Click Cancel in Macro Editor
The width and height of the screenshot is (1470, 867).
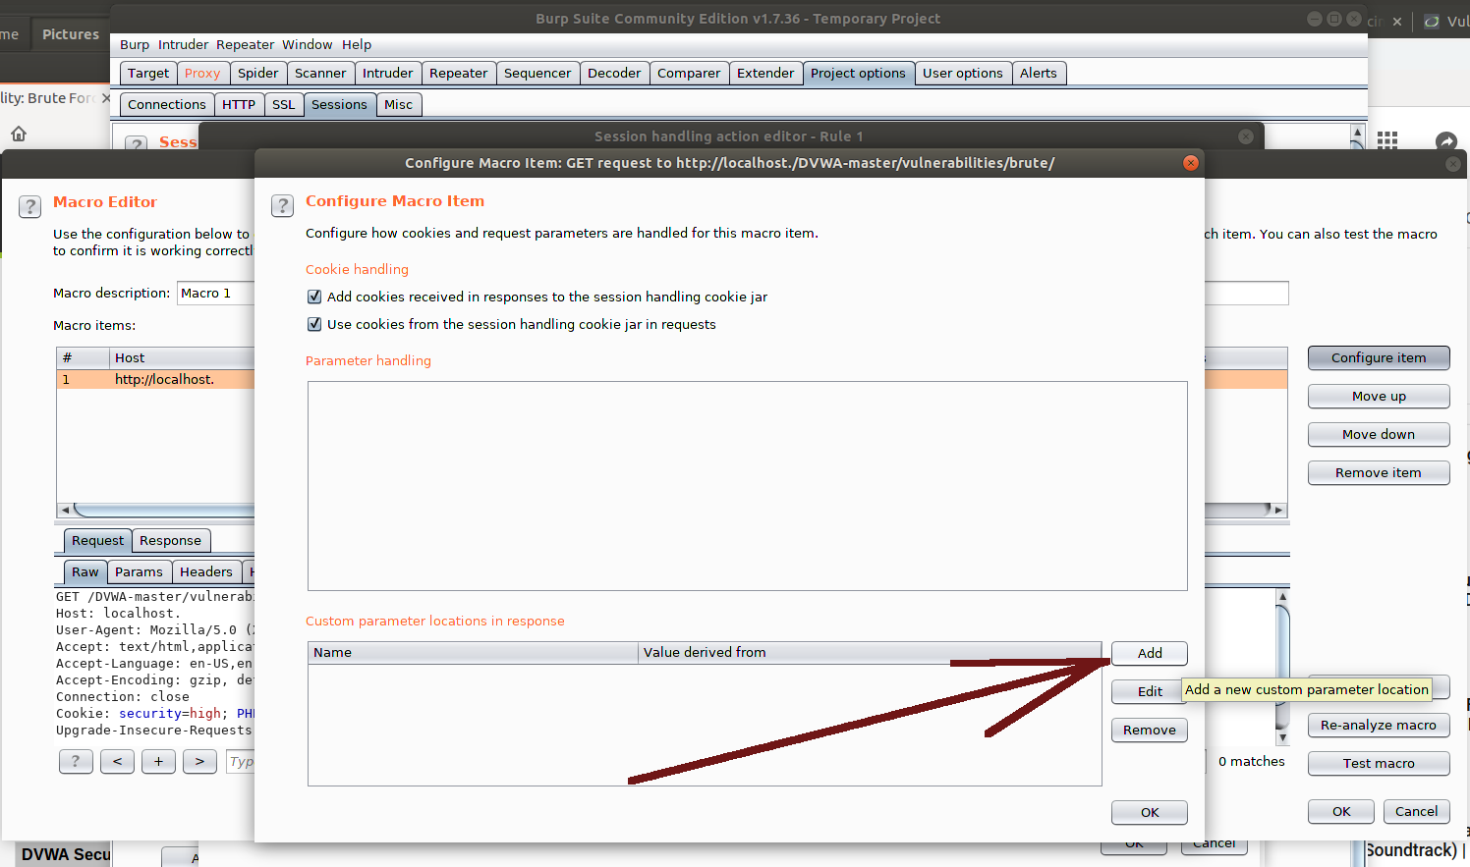point(1417,811)
